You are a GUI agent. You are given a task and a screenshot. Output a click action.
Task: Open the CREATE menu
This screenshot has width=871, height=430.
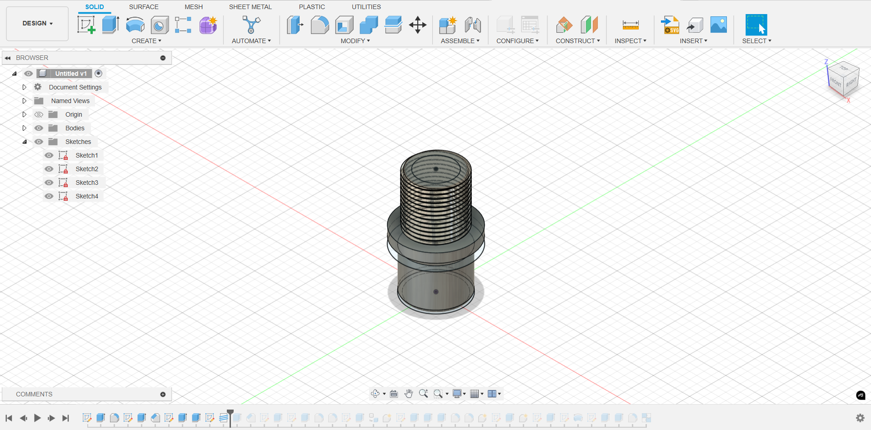pos(146,41)
